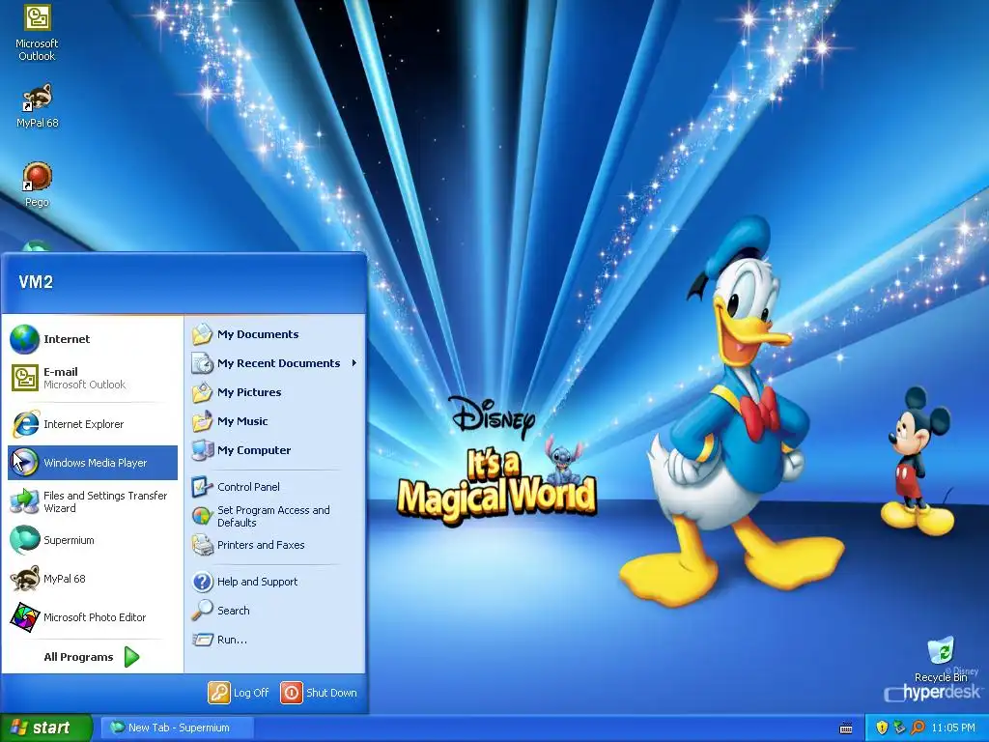Click the Search magnifier icon
Viewport: 989px width, 742px height.
pyautogui.click(x=202, y=611)
